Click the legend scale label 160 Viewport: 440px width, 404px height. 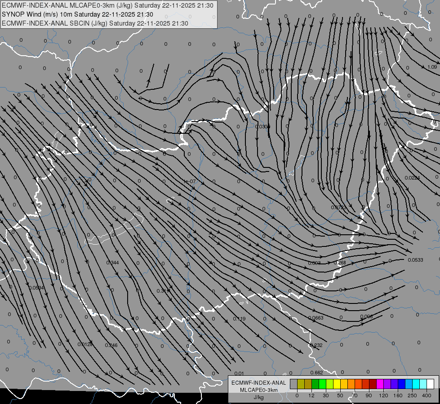(x=398, y=395)
